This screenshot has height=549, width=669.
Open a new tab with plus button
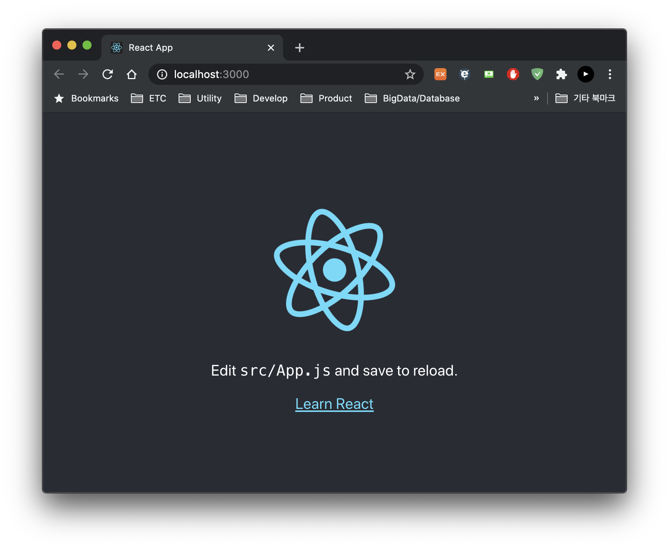coord(300,48)
